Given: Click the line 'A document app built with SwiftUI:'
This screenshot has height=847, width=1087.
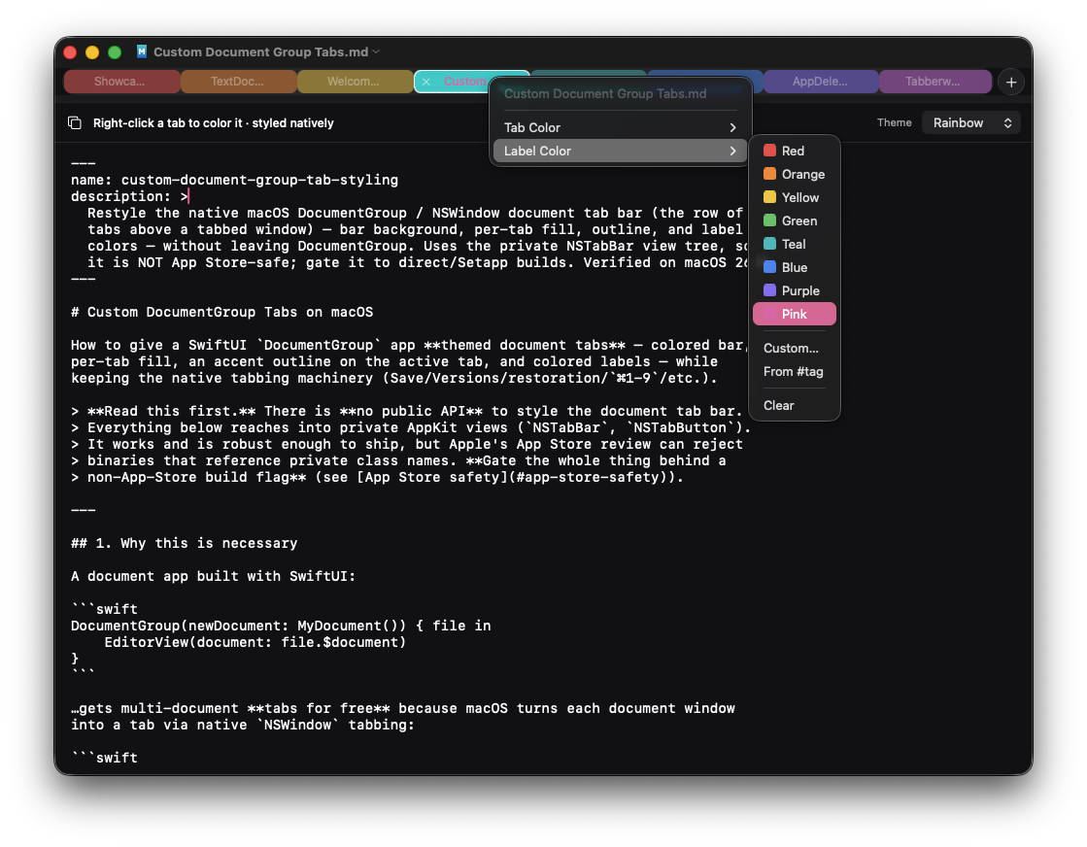Looking at the screenshot, I should 213,577.
